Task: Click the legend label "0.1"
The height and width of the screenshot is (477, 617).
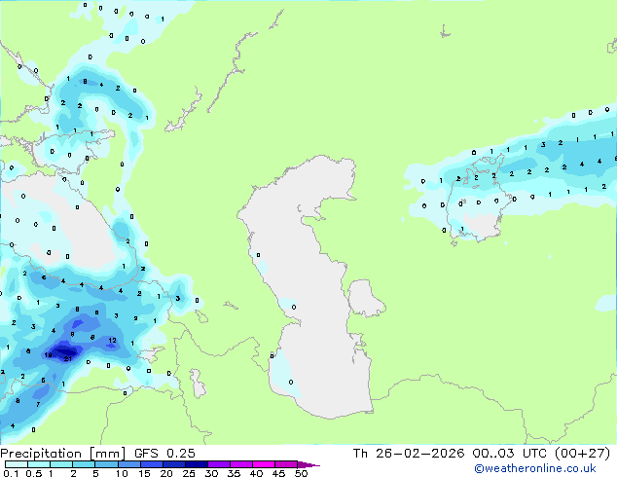Action: pos(11,473)
